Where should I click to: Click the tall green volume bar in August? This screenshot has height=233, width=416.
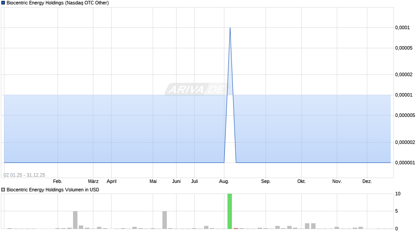[230, 211]
